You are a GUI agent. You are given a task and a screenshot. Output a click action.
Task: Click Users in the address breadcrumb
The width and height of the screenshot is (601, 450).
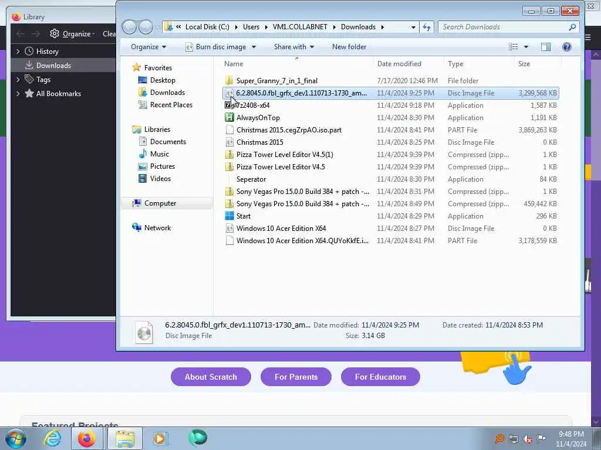251,27
